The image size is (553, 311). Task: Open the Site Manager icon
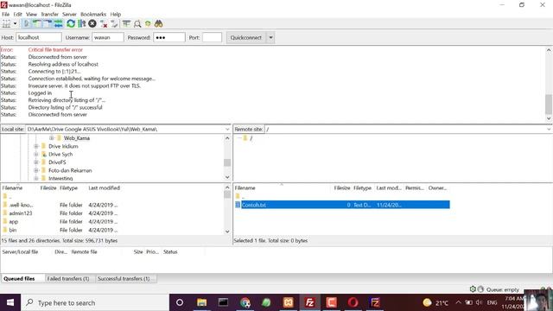pyautogui.click(x=6, y=23)
